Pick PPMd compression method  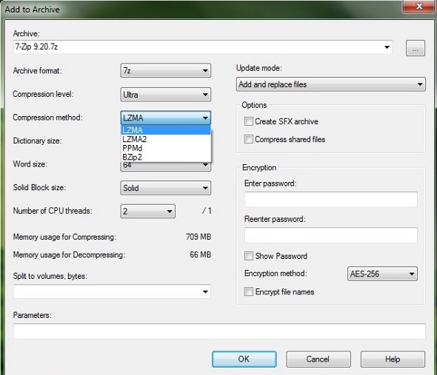click(x=166, y=148)
